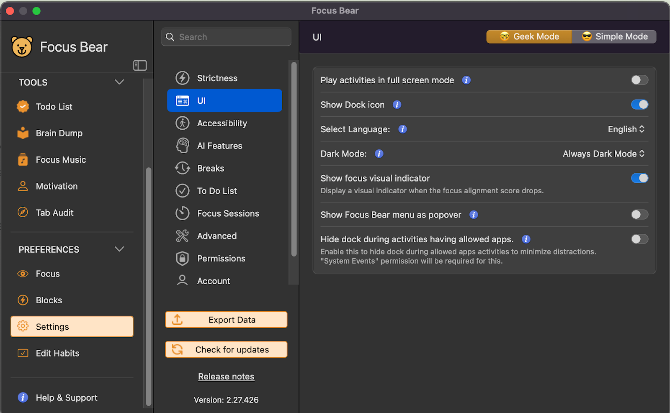Click info icon beside Select Language
This screenshot has width=670, height=413.
(402, 129)
